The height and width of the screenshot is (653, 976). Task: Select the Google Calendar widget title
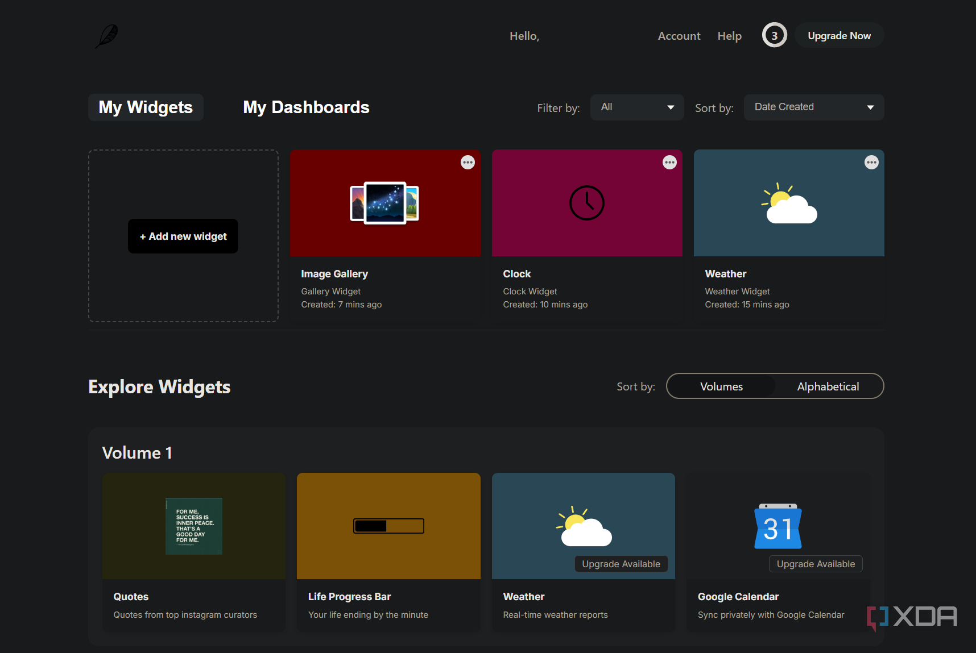click(x=738, y=597)
